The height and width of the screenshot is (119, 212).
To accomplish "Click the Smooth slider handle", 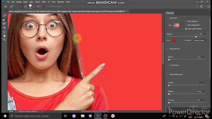I will [169, 85].
